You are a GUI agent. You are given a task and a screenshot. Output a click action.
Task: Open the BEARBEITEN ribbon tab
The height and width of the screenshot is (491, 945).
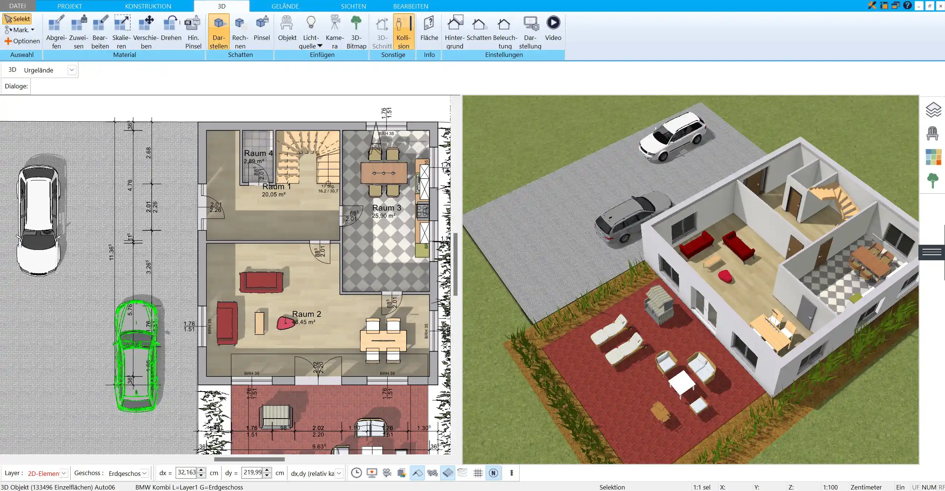point(411,6)
